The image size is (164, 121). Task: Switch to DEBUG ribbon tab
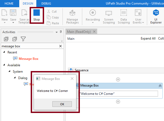coord(46,3)
